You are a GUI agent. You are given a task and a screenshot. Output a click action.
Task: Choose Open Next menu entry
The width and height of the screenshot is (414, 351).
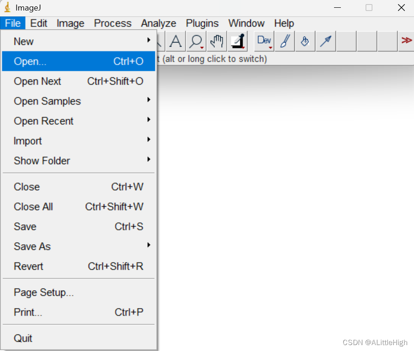click(x=79, y=81)
